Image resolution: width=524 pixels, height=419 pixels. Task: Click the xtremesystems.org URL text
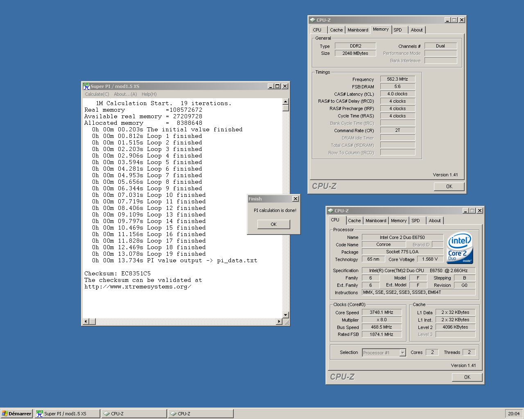pos(138,286)
